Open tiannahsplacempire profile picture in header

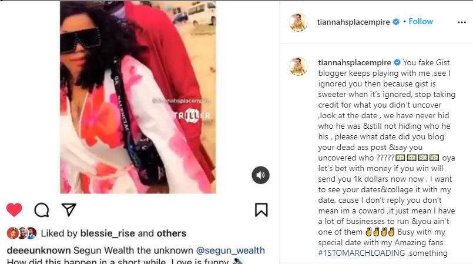[x=298, y=22]
